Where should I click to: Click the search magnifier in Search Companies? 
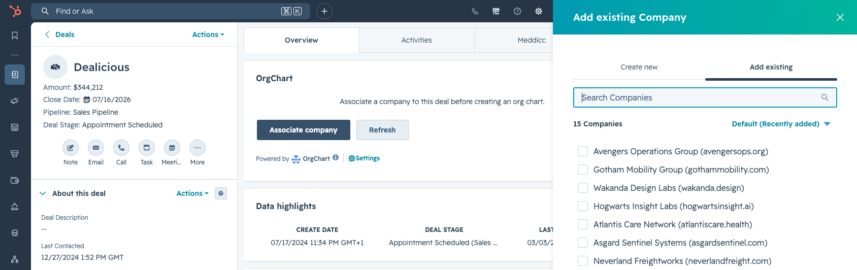coord(825,97)
